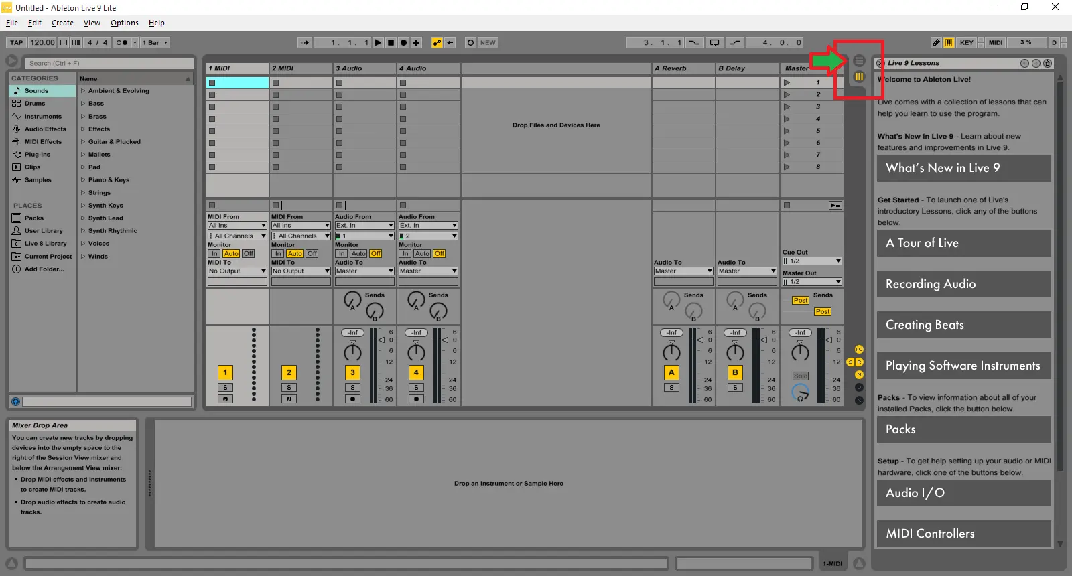Select the Drums category icon
Screen dimensions: 1072x576
[x=17, y=103]
